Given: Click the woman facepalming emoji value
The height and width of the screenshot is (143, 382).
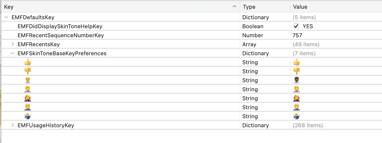Looking at the screenshot, I should click(x=297, y=98).
